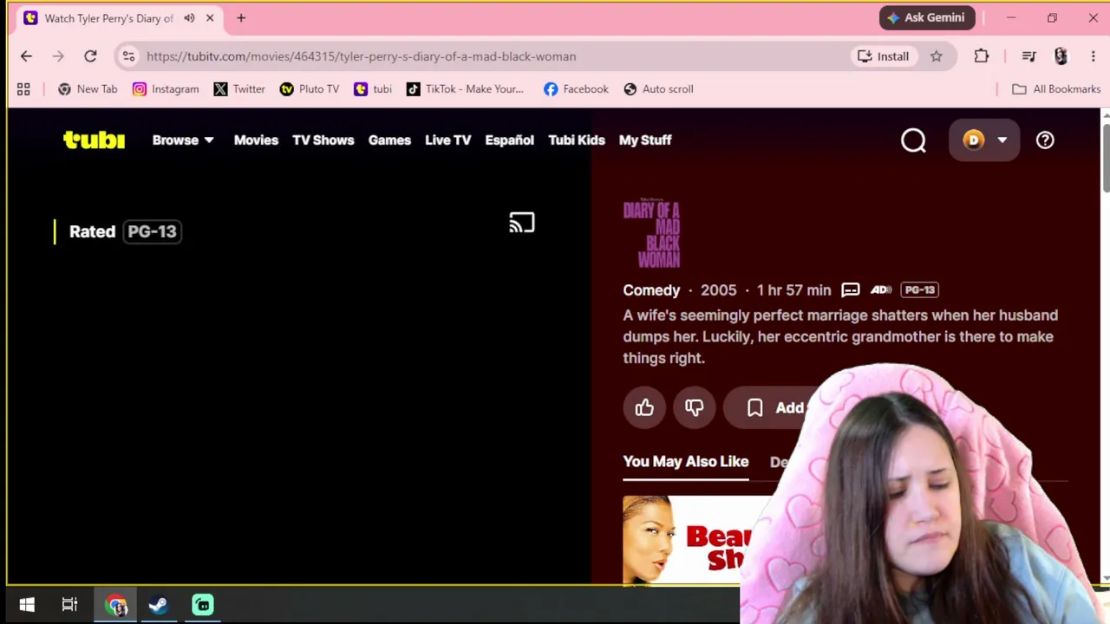
Task: Click the 1 hr 57 min runtime
Action: tap(793, 290)
